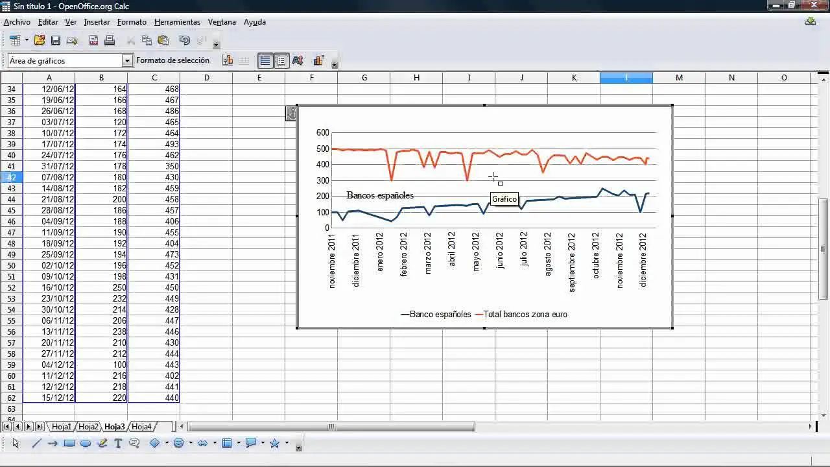Select the Block Arrows tool
This screenshot has height=467, width=830.
pos(203,444)
